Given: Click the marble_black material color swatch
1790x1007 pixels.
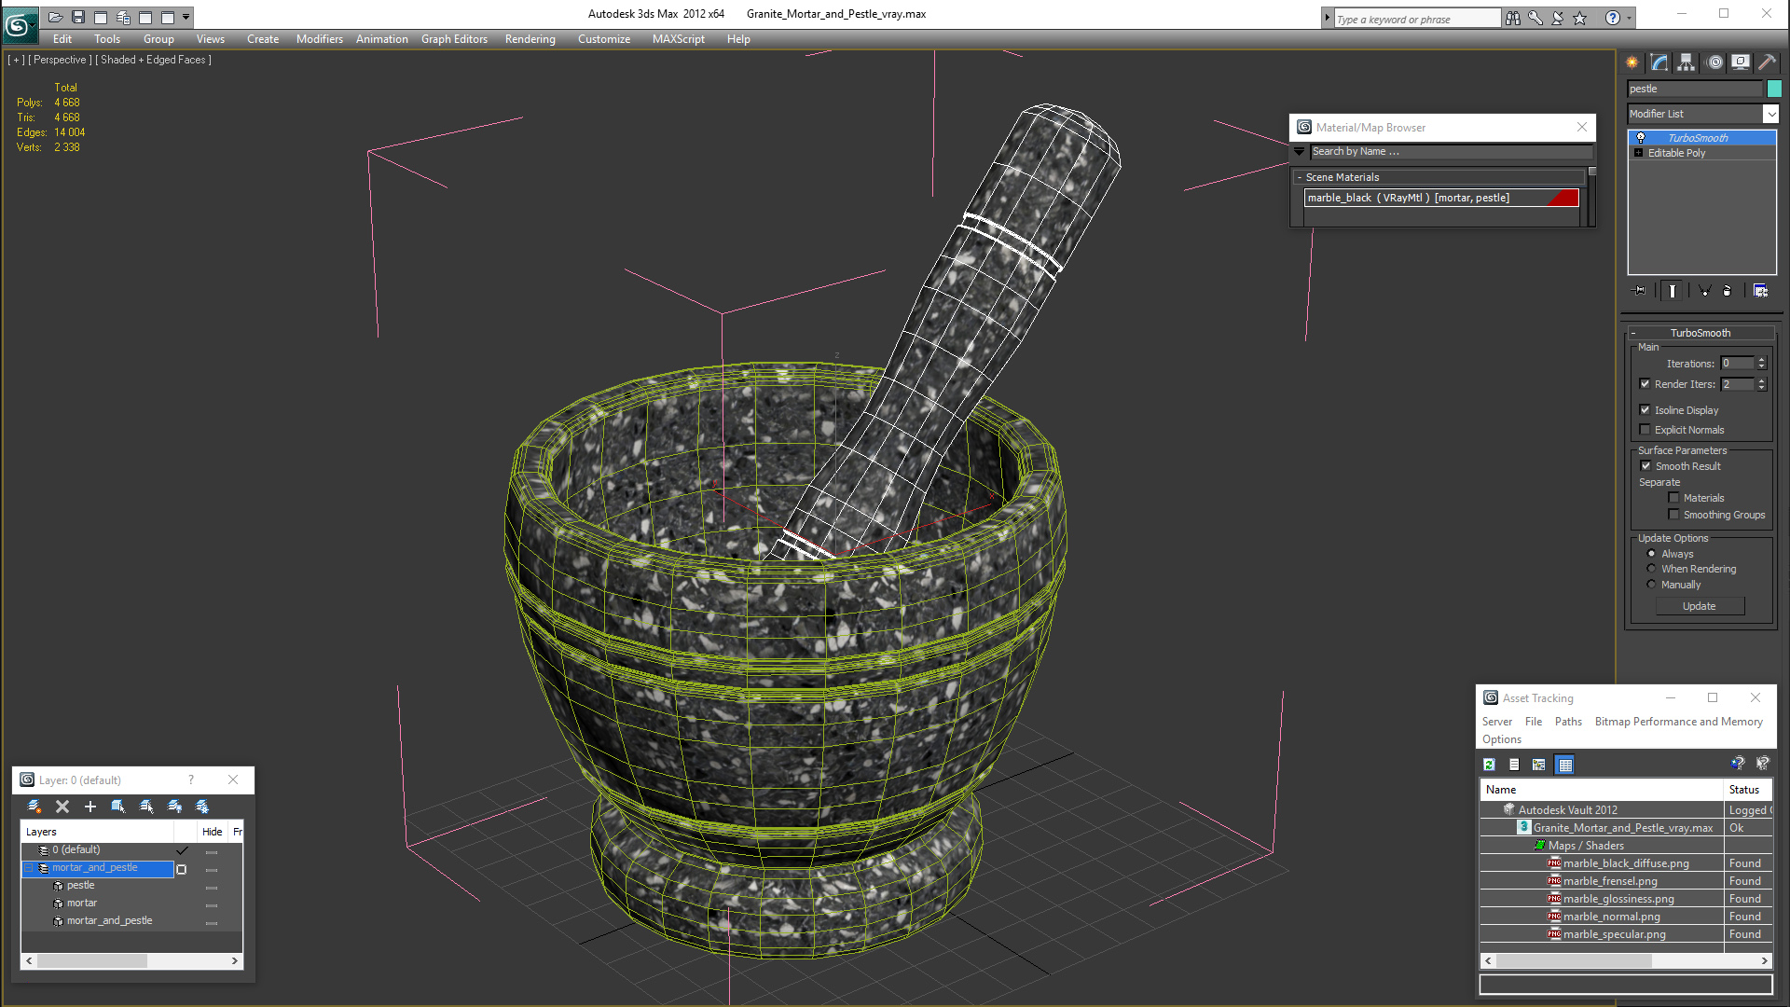Looking at the screenshot, I should point(1567,197).
